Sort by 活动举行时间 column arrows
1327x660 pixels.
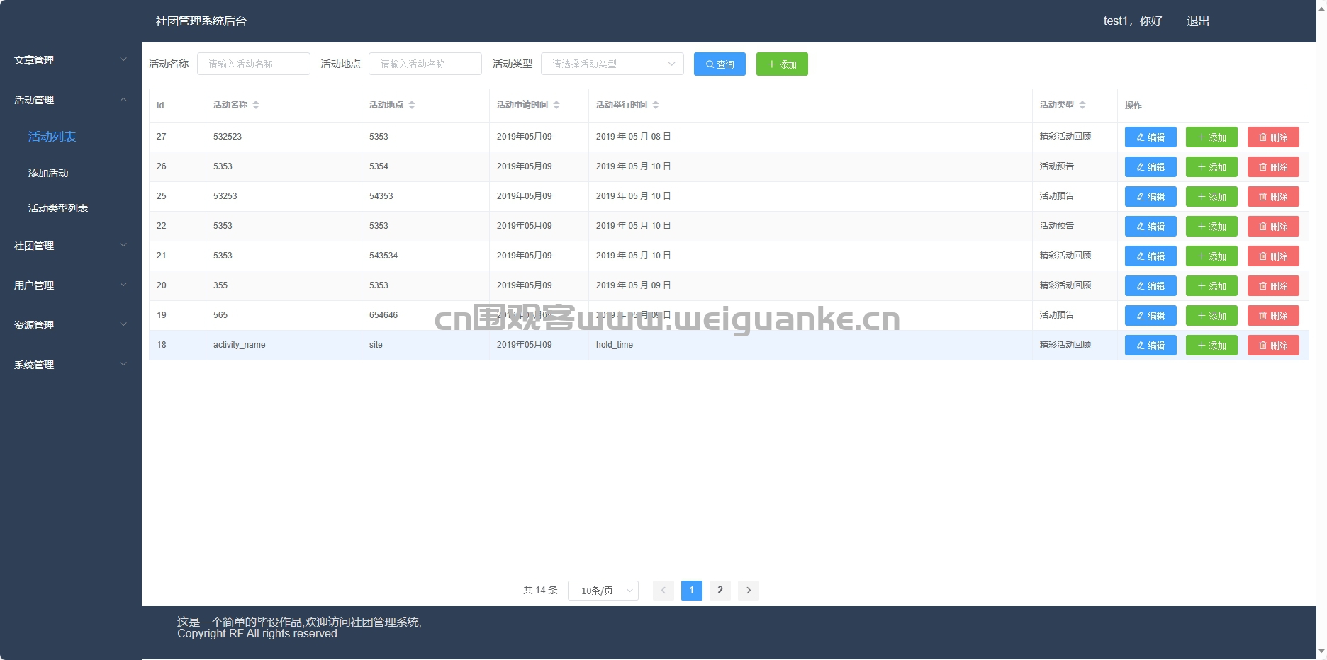tap(656, 105)
